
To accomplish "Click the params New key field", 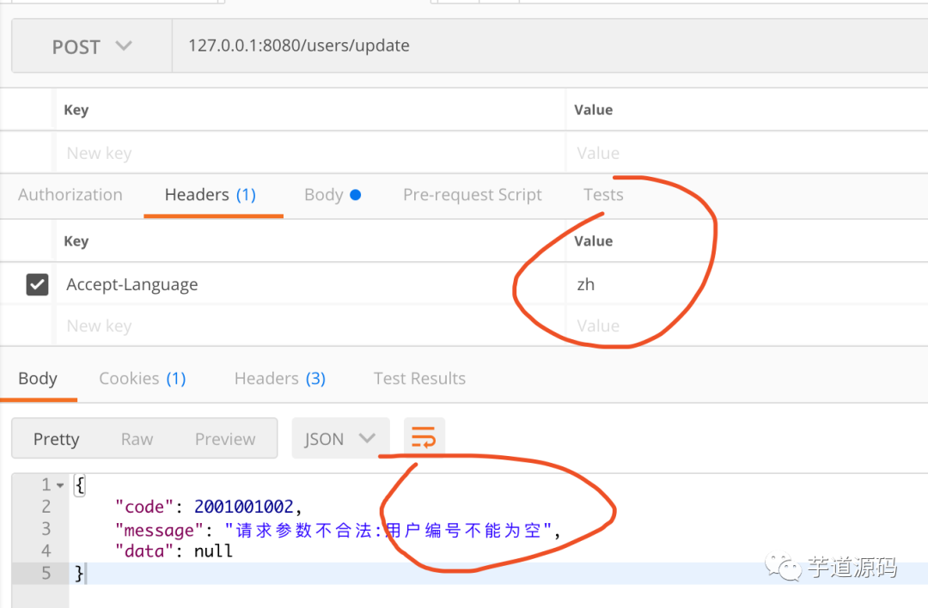I will (x=311, y=153).
